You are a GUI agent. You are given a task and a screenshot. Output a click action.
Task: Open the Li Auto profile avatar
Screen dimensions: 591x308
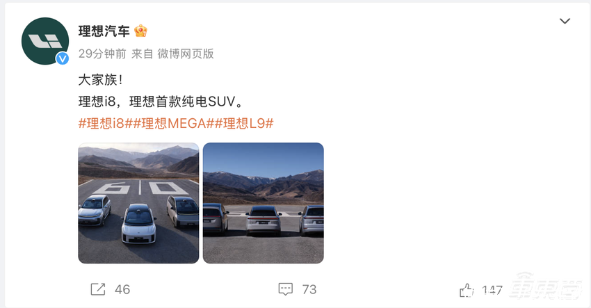coord(45,41)
